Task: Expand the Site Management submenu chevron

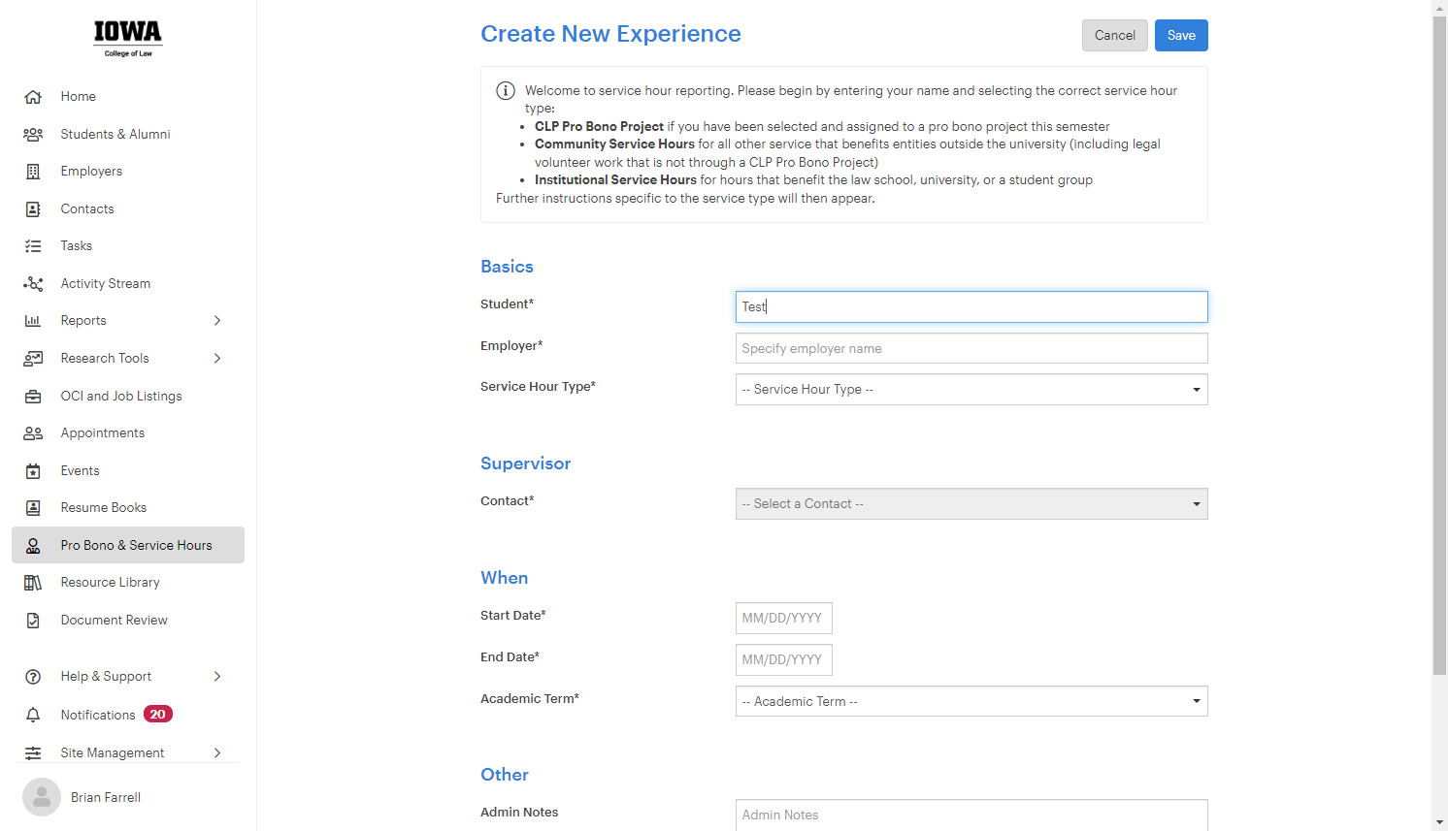Action: pos(217,753)
